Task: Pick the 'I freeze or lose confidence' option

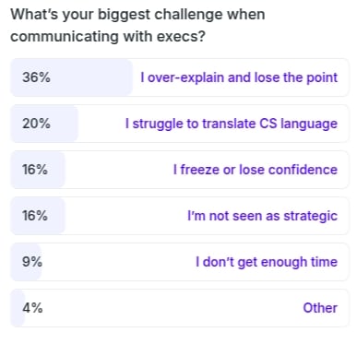Action: [x=180, y=170]
